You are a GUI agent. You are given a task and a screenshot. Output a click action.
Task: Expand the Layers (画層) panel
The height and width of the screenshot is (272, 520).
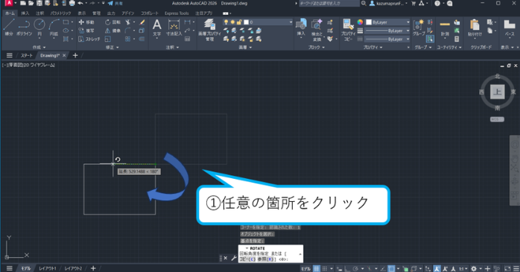click(x=245, y=48)
